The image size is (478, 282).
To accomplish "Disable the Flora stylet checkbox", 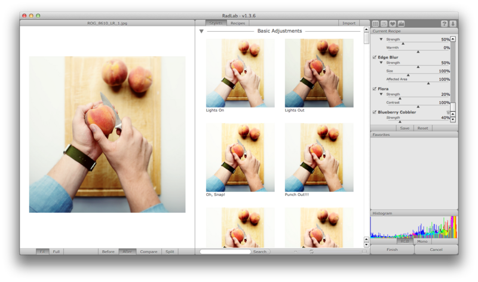I will (x=375, y=88).
